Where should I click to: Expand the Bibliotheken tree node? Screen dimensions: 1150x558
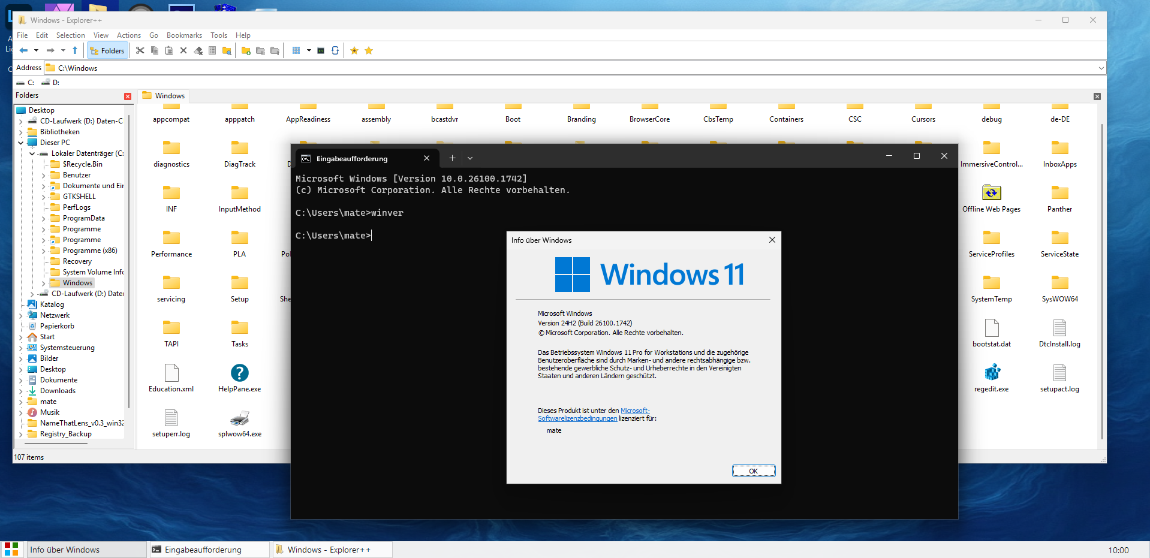pyautogui.click(x=21, y=132)
